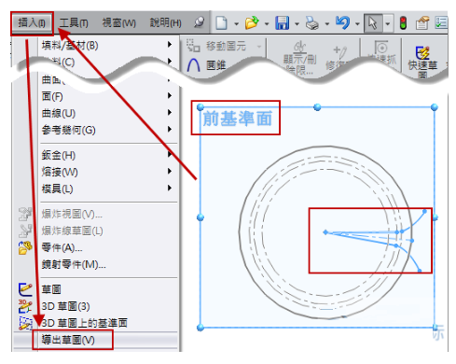This screenshot has height=364, width=456.
Task: Click the traffic light rebuild icon
Action: (x=403, y=23)
